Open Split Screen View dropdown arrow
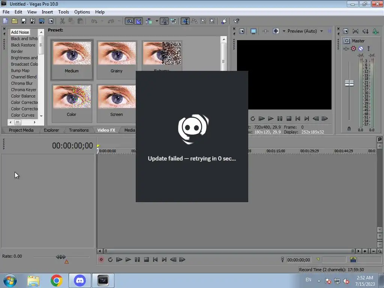384x288 pixels. [284, 31]
